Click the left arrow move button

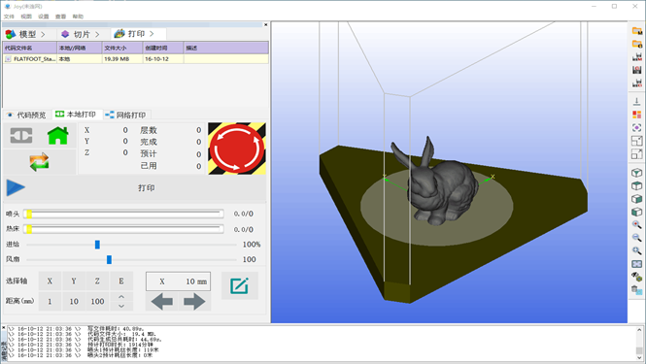(x=162, y=302)
